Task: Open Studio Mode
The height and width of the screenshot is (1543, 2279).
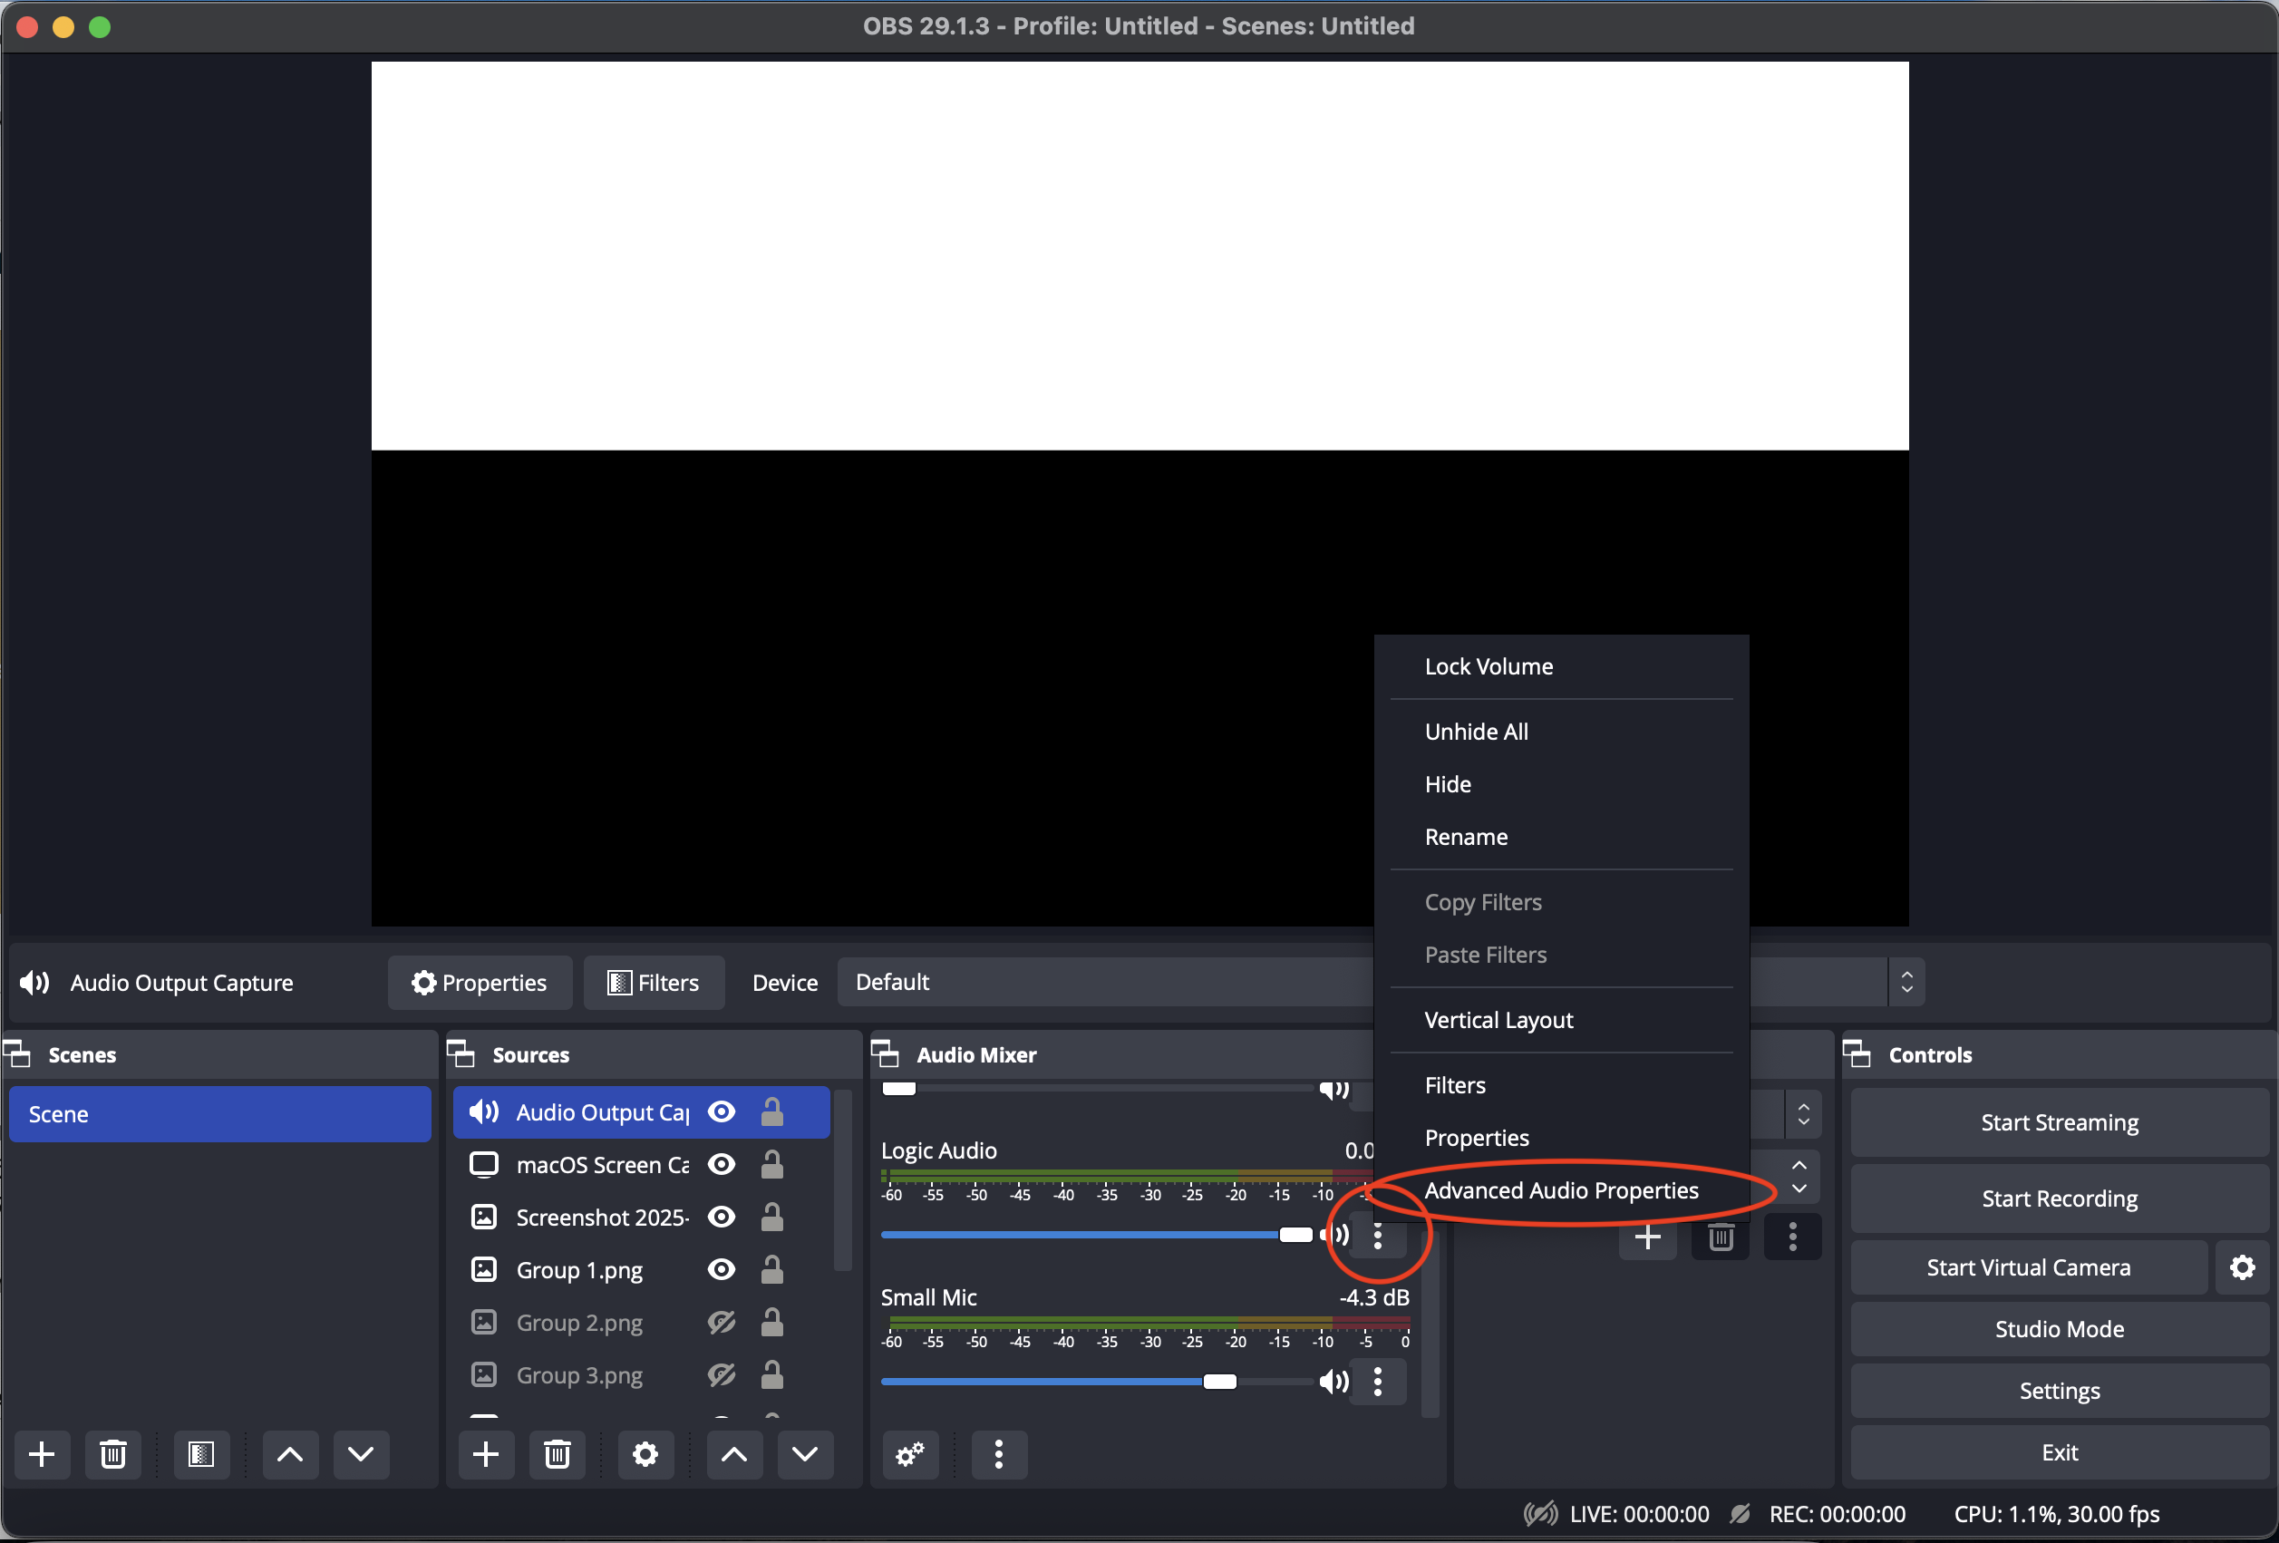Action: tap(2059, 1329)
